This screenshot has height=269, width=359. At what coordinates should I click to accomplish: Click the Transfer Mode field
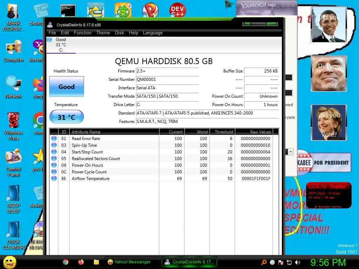pyautogui.click(x=167, y=96)
